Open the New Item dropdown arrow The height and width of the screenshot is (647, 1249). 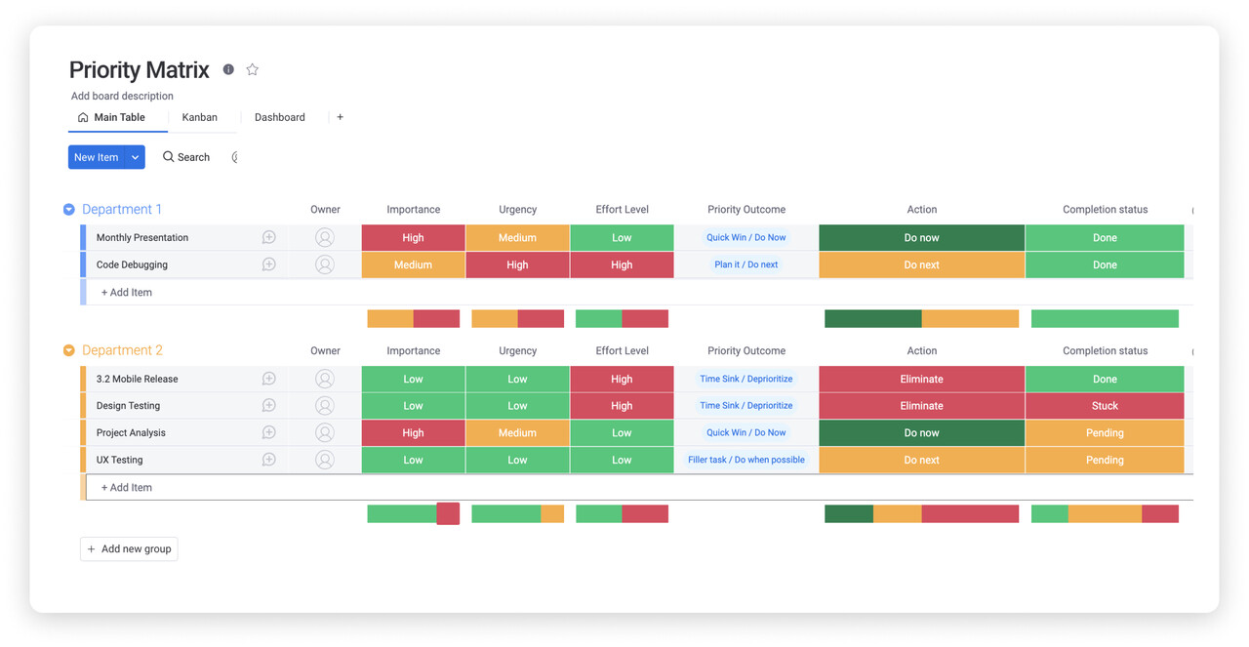coord(135,157)
